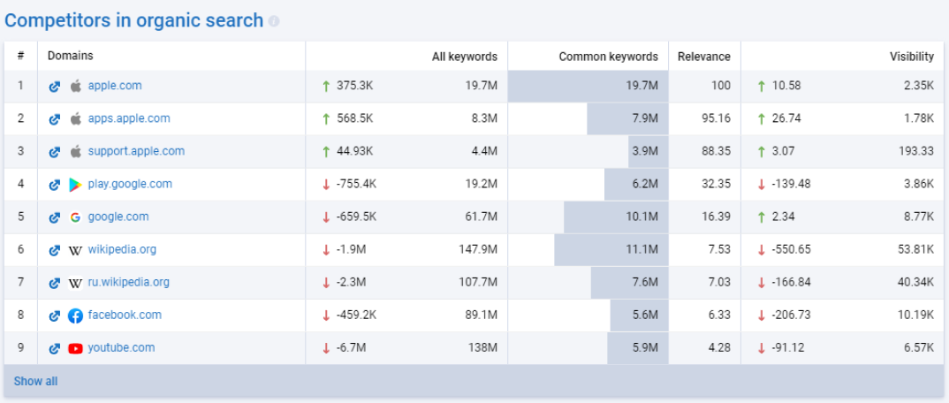Open the ru.wikipedia.org domain link
Viewport: 949px width, 403px height.
click(128, 282)
